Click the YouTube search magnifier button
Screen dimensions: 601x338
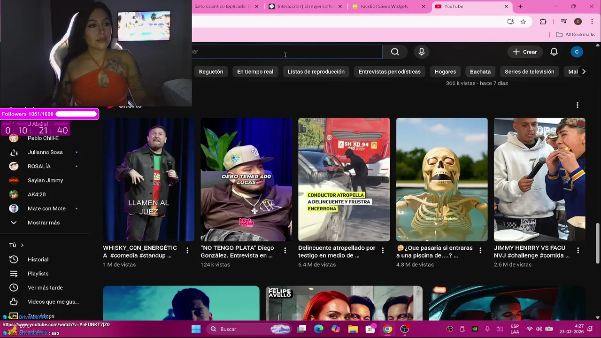(395, 52)
